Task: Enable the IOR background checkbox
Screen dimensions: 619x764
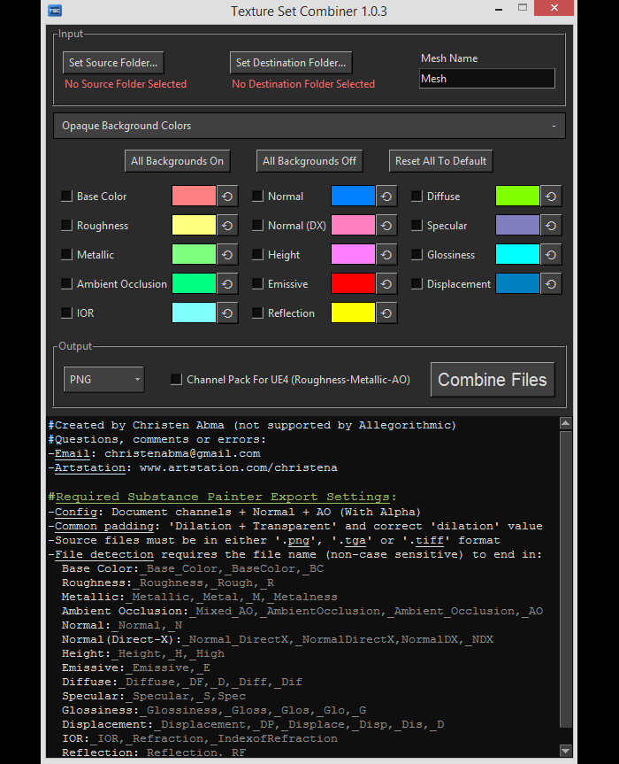Action: coord(66,313)
